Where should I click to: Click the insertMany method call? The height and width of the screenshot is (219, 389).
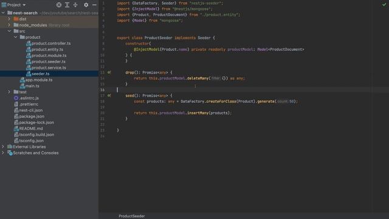[x=198, y=113]
